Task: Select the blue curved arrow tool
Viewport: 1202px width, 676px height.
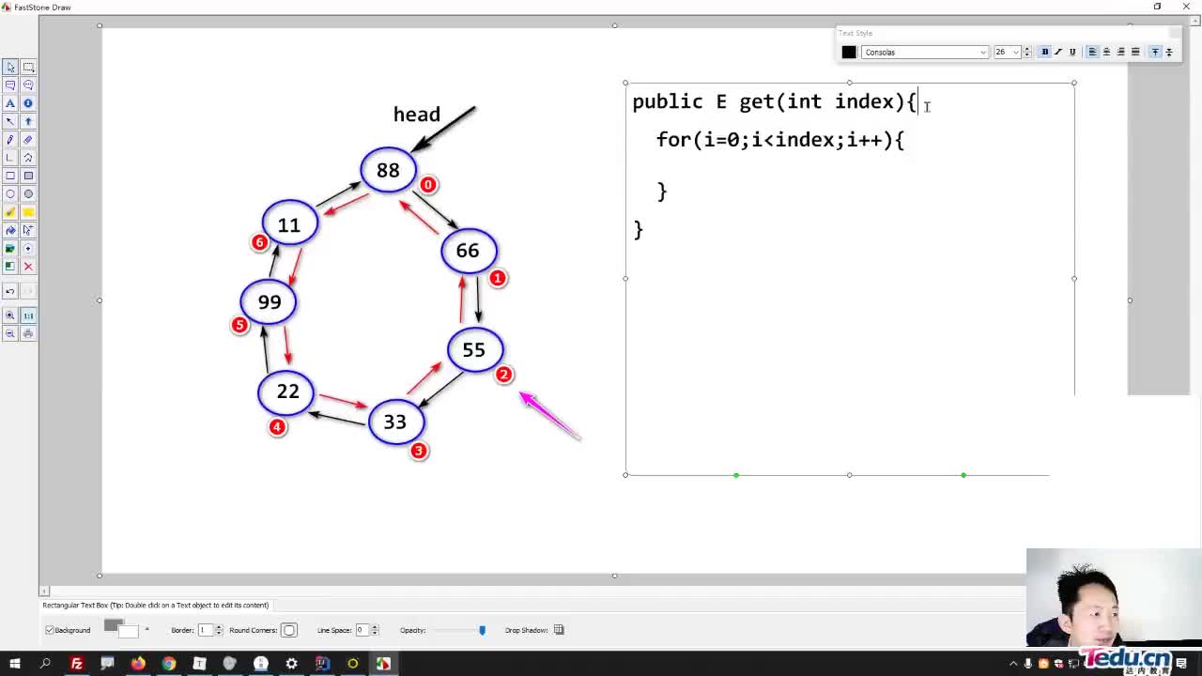Action: (x=10, y=230)
